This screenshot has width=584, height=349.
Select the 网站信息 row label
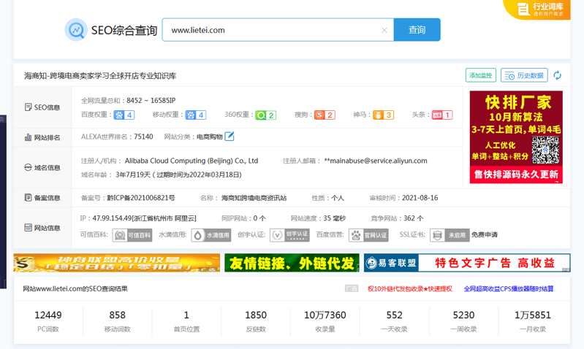(x=42, y=228)
